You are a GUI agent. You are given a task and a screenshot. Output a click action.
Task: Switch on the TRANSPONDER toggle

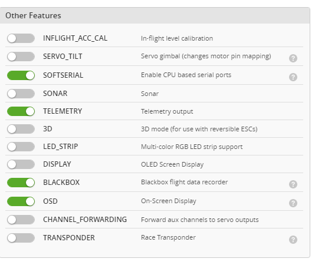coord(21,238)
